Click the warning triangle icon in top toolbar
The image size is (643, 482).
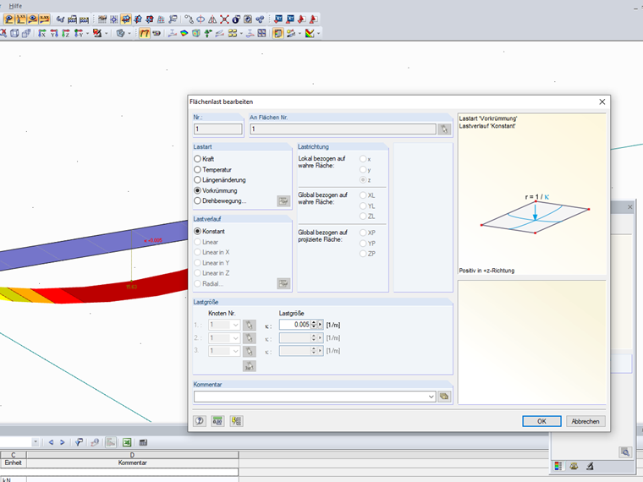click(x=212, y=19)
